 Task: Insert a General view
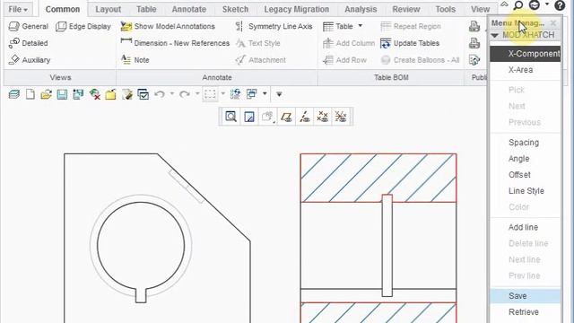coord(29,26)
